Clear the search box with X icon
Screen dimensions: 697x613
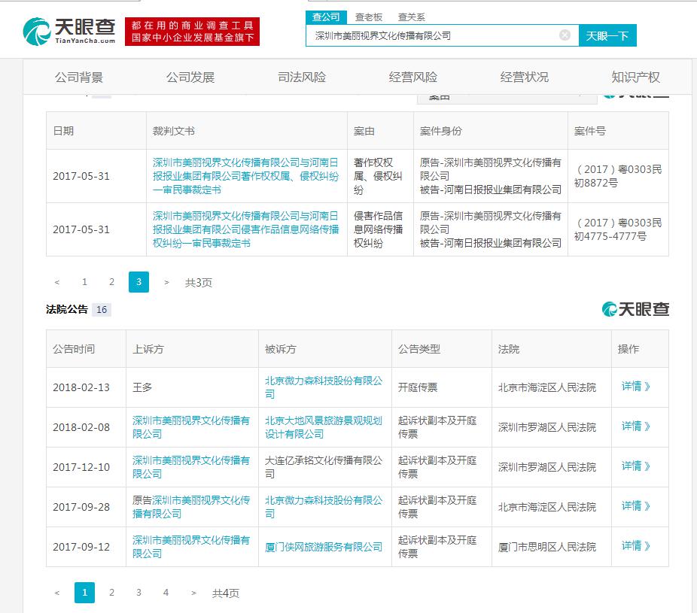pos(565,35)
